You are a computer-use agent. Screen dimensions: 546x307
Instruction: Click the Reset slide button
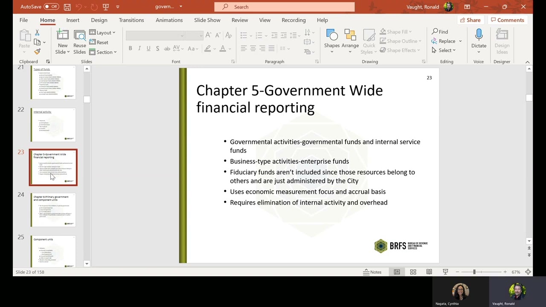(99, 42)
